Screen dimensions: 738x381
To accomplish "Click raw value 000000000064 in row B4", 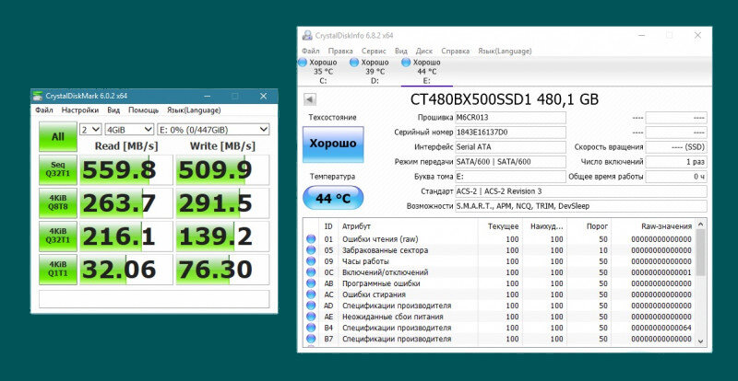I will coord(661,328).
